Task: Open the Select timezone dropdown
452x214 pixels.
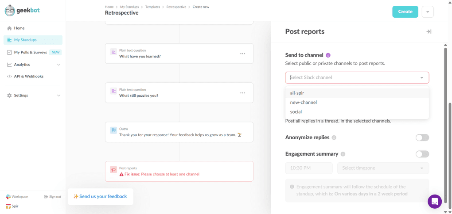Action: (x=383, y=168)
